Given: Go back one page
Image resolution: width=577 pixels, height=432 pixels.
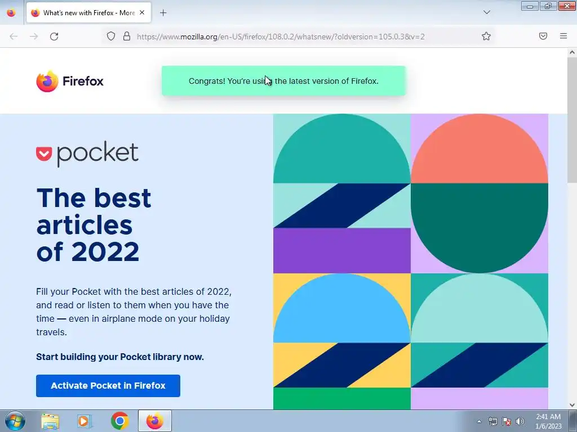Looking at the screenshot, I should coord(14,37).
